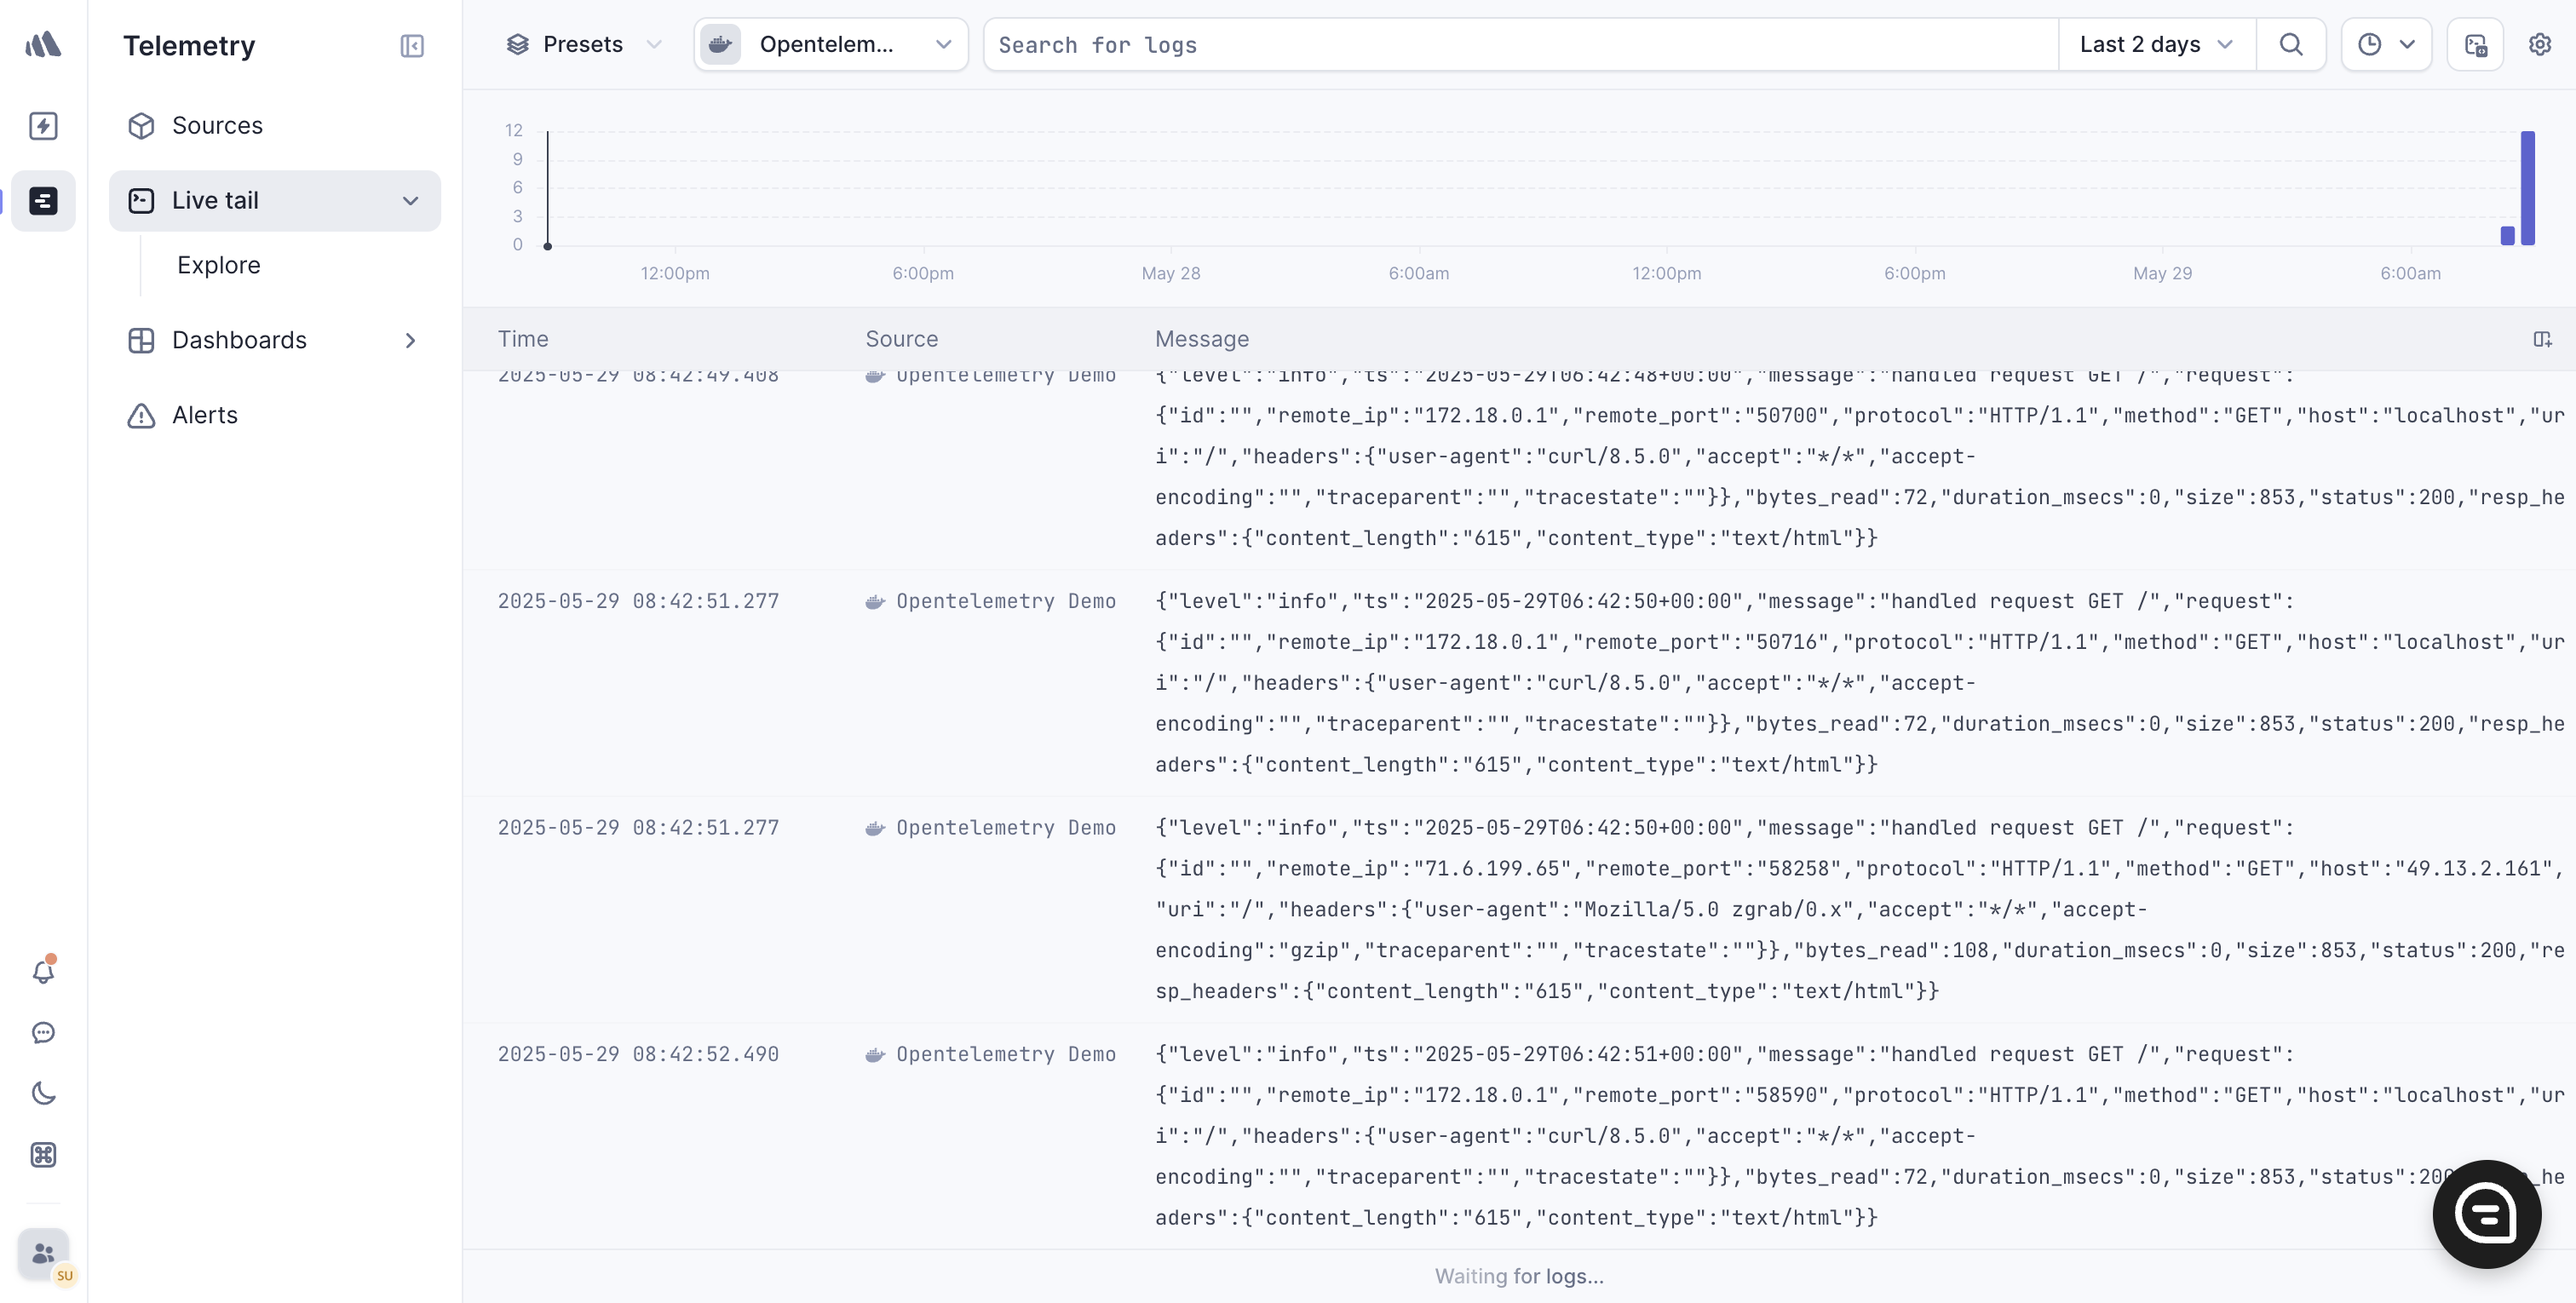
Task: Click the search magnifier button
Action: 2290,45
